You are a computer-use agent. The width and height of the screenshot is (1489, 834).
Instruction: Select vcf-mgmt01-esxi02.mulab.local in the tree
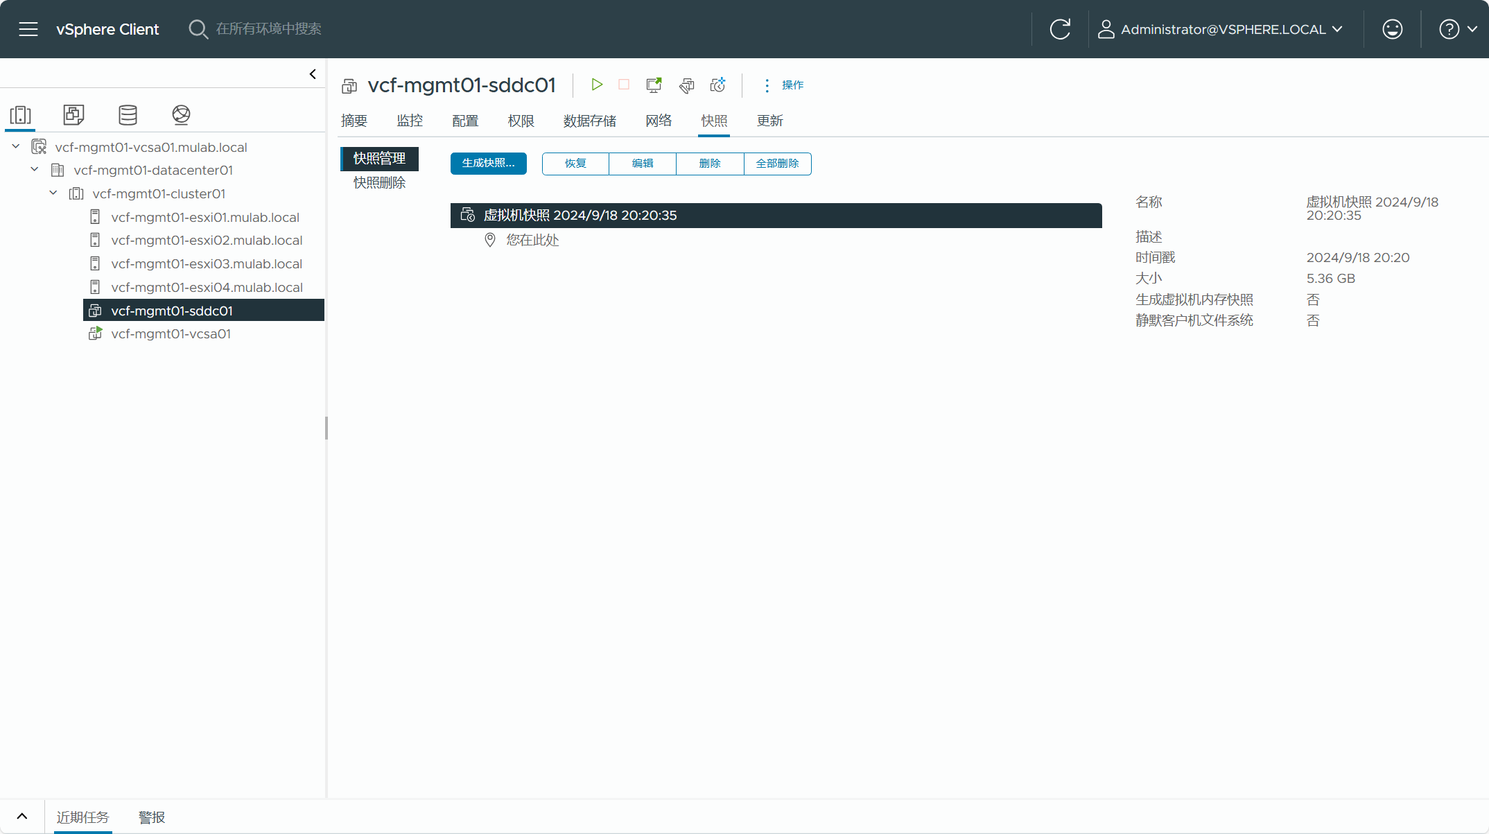click(207, 241)
